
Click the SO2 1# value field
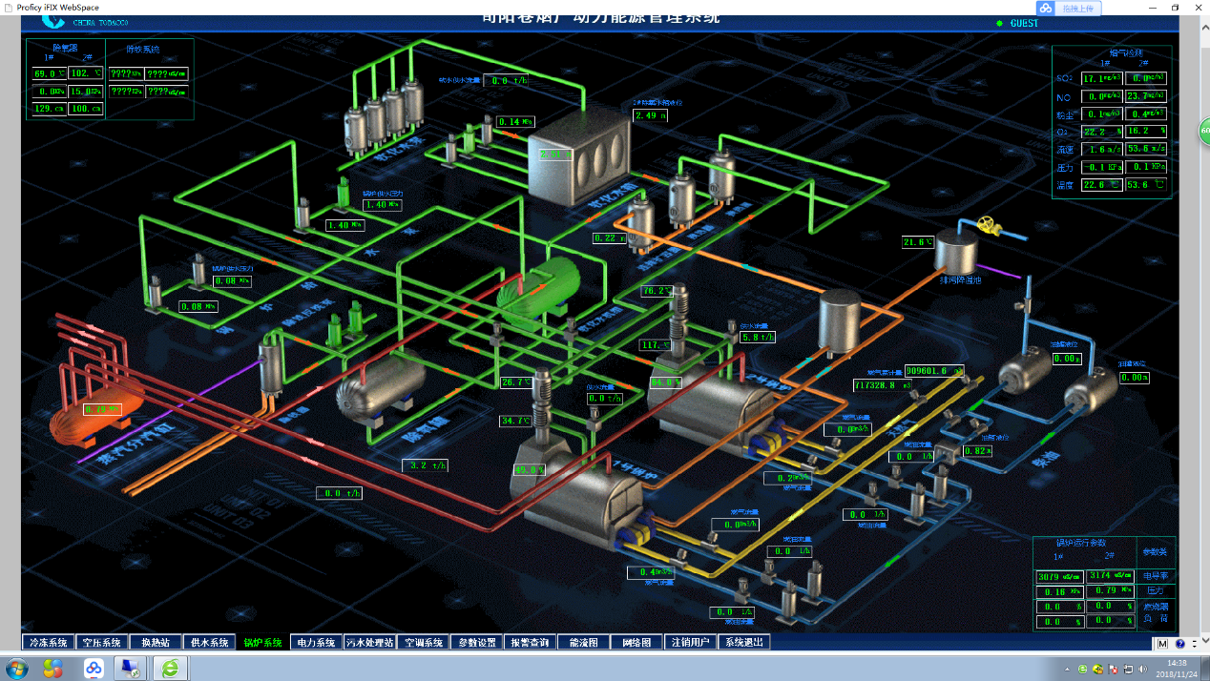[1100, 78]
